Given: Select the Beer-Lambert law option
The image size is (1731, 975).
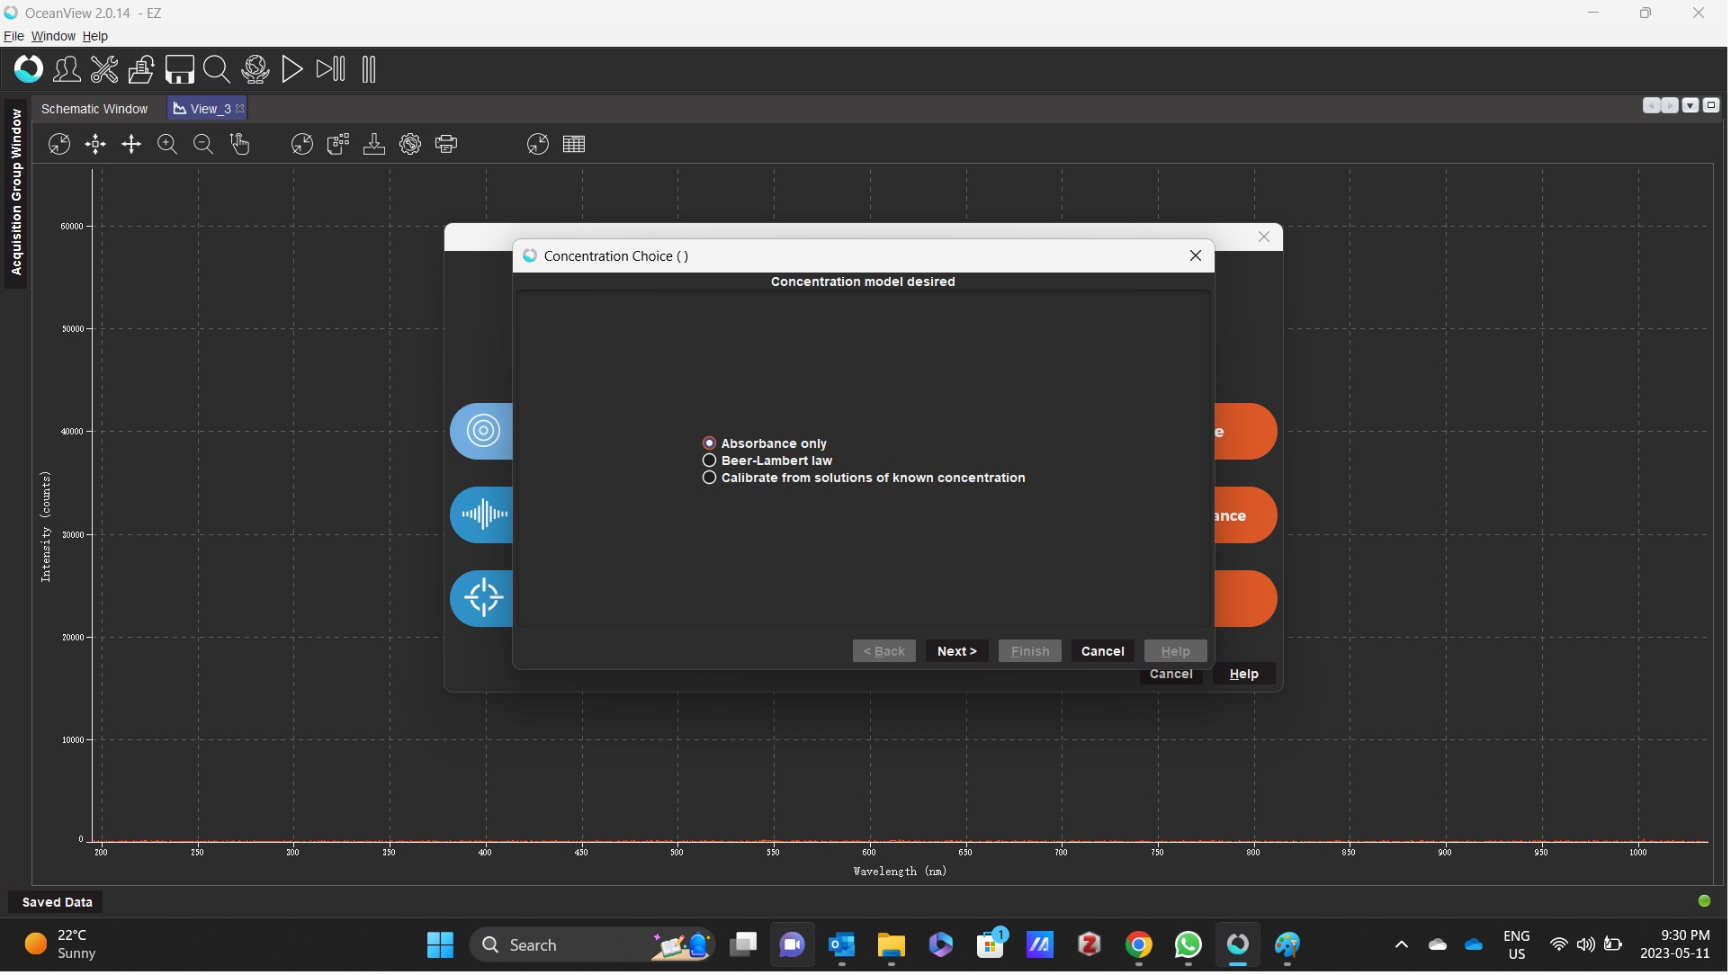Looking at the screenshot, I should (710, 461).
